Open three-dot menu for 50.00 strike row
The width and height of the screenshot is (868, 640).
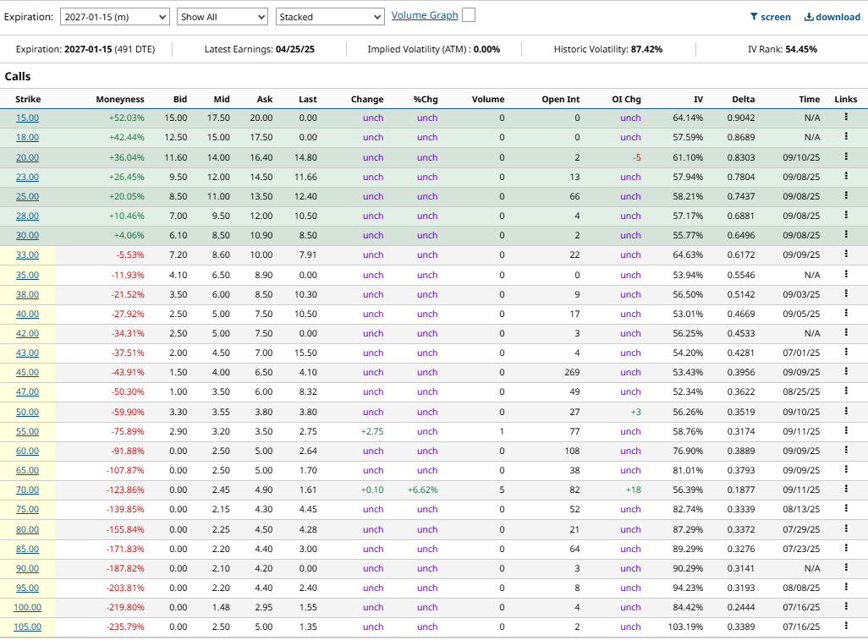click(x=846, y=411)
